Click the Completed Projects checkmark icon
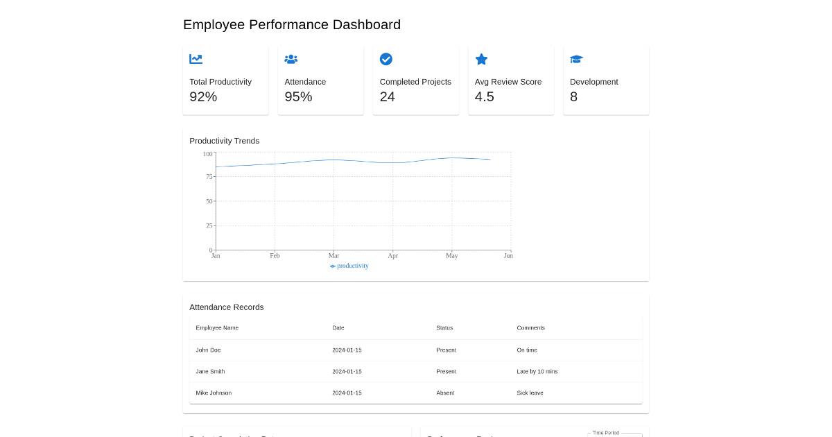Viewport: 832px width, 437px height. pyautogui.click(x=385, y=59)
